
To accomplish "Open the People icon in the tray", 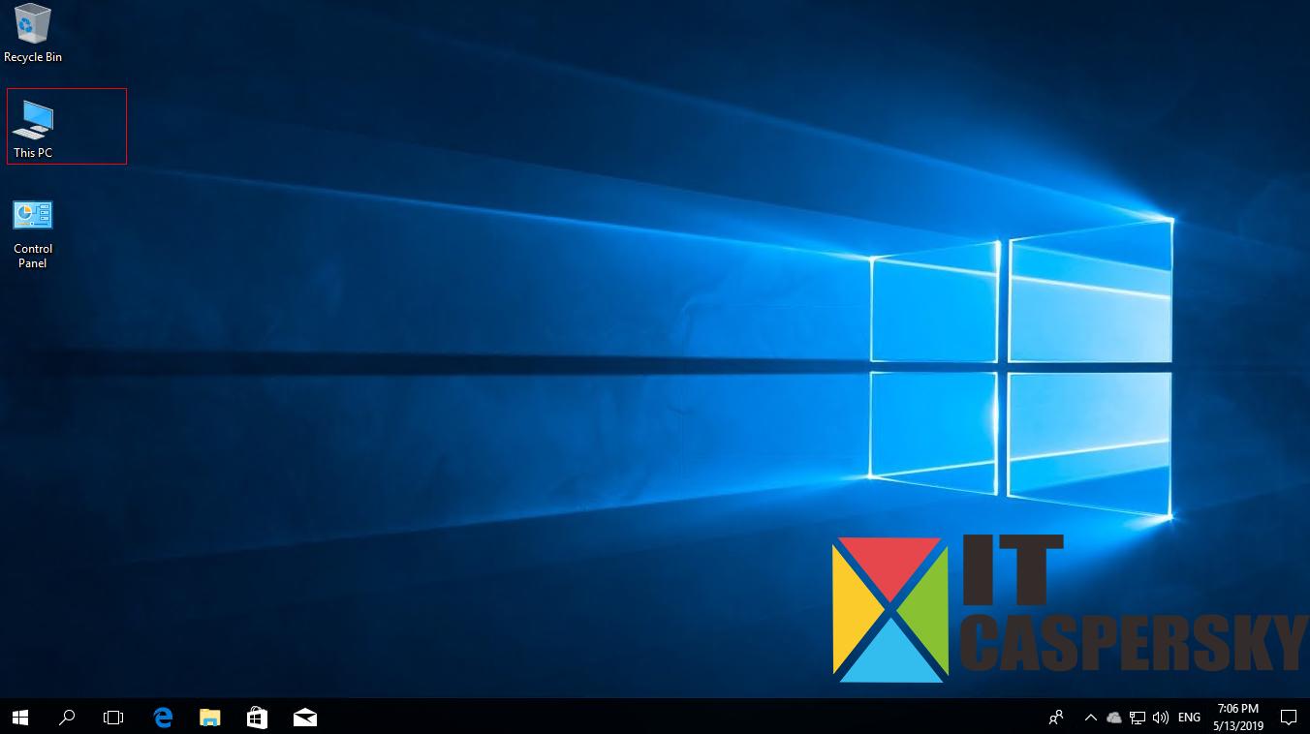I will [x=1056, y=718].
